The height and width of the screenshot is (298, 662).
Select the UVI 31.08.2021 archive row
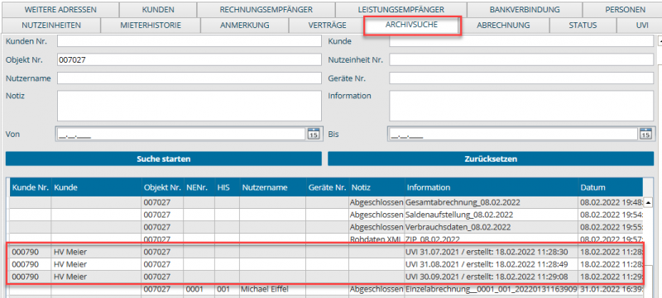[326, 264]
